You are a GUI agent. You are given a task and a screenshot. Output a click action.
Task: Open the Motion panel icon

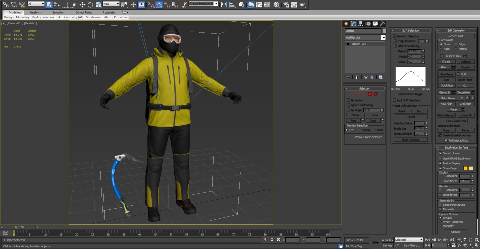click(368, 24)
